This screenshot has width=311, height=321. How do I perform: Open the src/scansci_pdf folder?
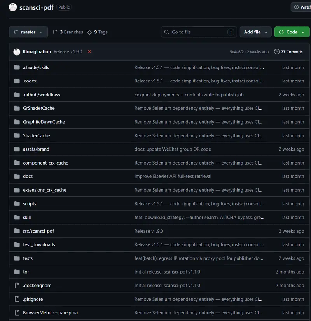[x=38, y=231]
